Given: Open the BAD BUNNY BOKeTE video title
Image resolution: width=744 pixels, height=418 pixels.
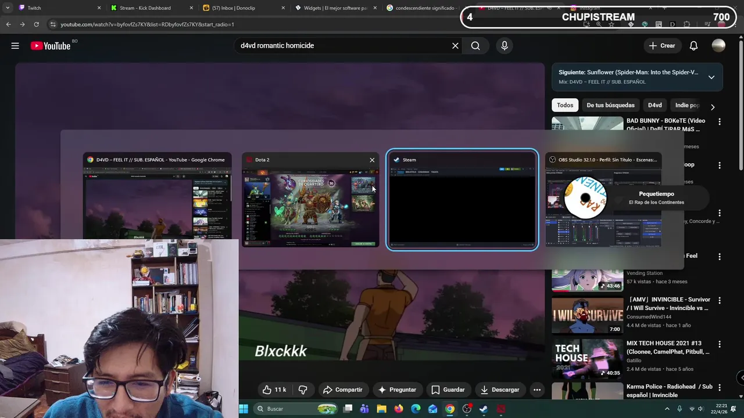Looking at the screenshot, I should click(666, 125).
